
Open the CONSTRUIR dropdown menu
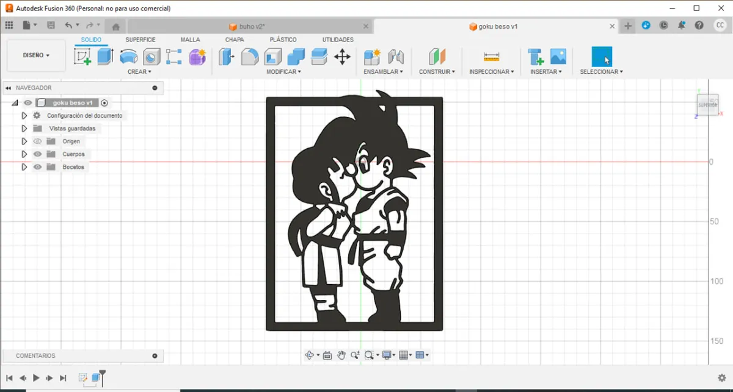pos(437,72)
